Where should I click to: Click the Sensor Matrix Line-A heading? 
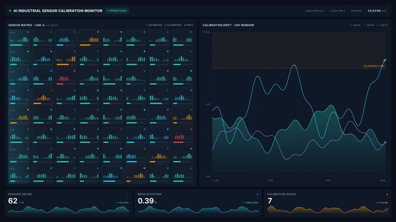(27, 25)
